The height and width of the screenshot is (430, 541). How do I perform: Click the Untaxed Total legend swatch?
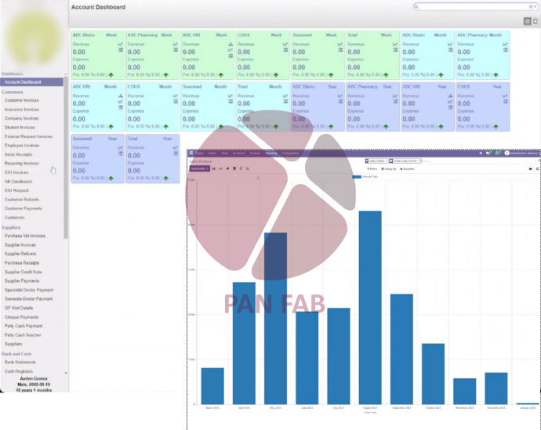tap(357, 177)
